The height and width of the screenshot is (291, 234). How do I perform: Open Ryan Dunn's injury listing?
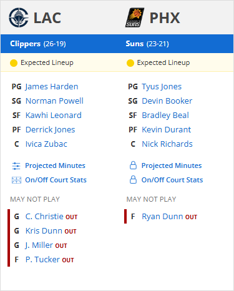(162, 217)
